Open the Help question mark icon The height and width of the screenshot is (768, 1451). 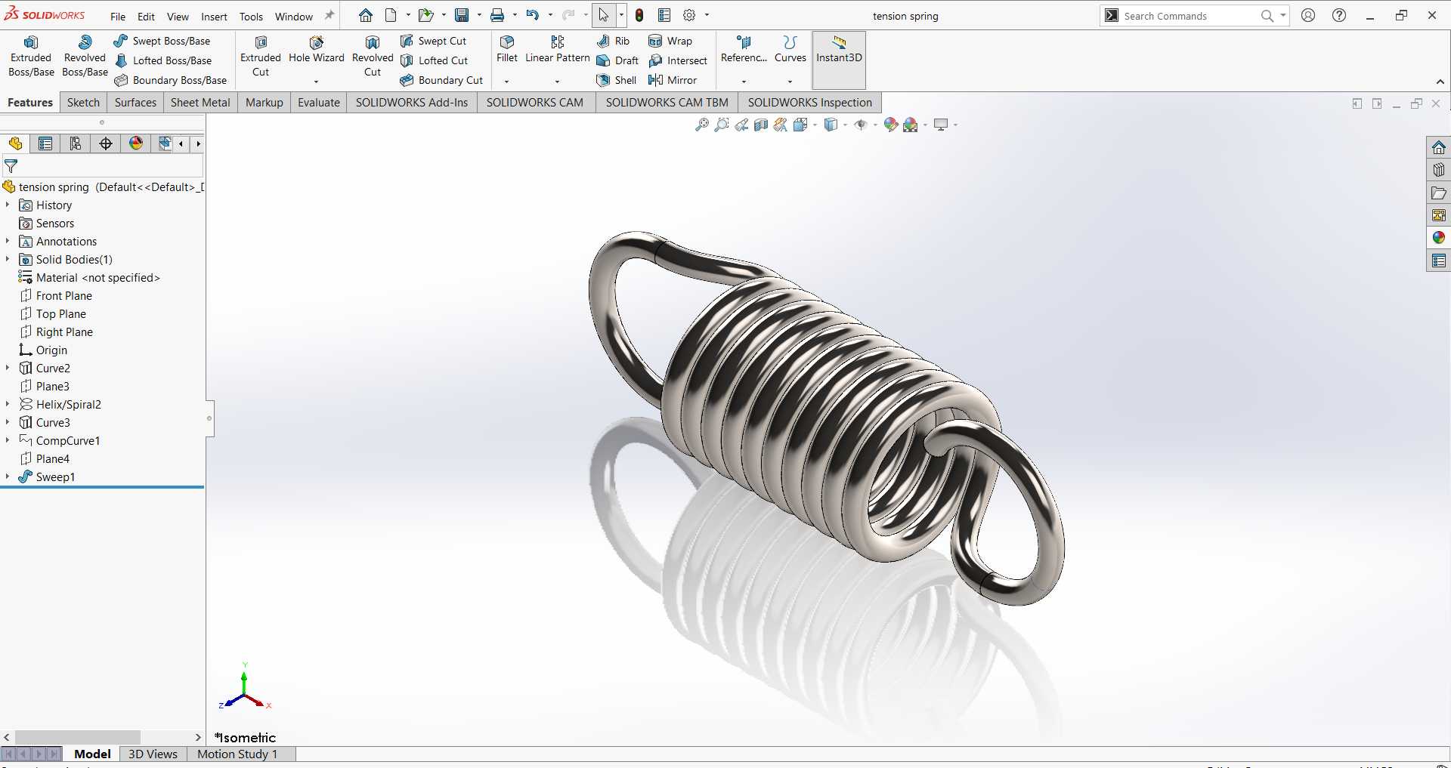(x=1339, y=15)
